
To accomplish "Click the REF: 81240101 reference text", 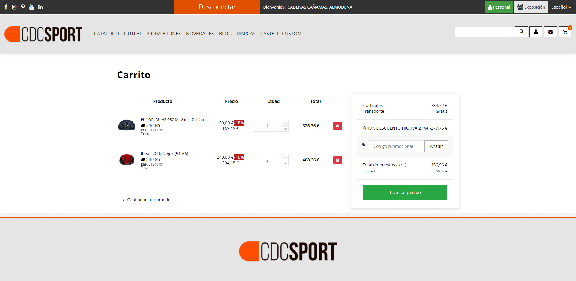I will click(x=152, y=164).
